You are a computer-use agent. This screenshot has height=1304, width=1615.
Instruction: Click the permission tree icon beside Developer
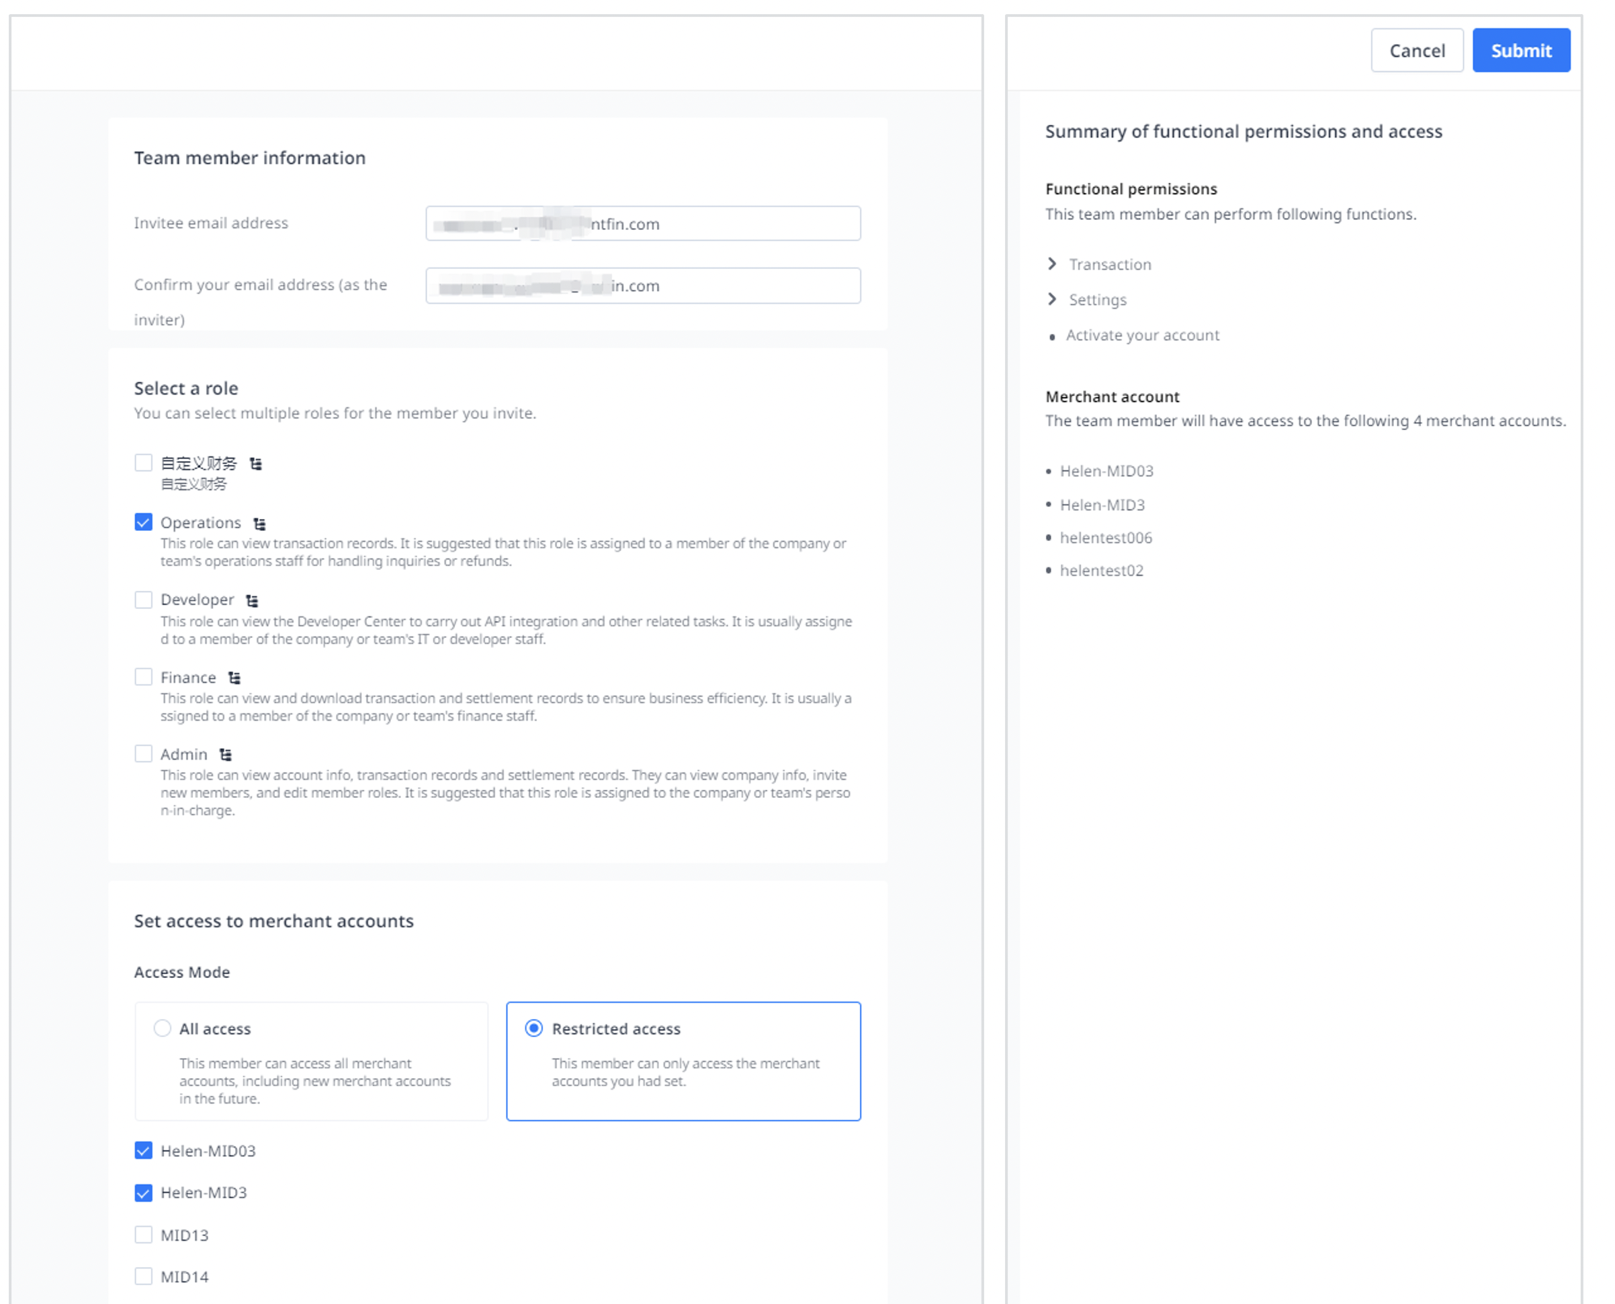coord(253,600)
